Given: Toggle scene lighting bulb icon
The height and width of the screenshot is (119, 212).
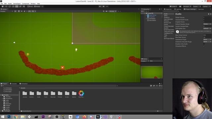Looking at the screenshot, I should [19, 11].
